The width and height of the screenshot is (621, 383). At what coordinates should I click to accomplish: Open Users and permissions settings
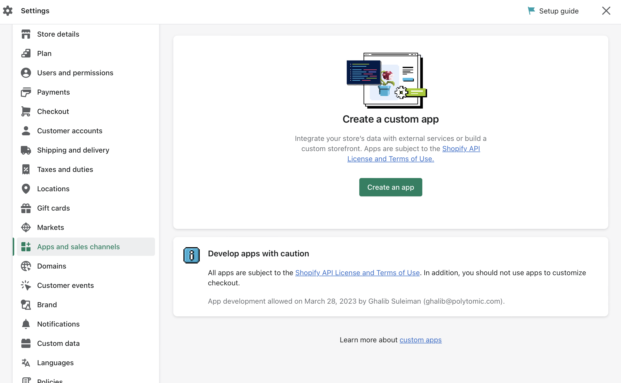tap(75, 73)
